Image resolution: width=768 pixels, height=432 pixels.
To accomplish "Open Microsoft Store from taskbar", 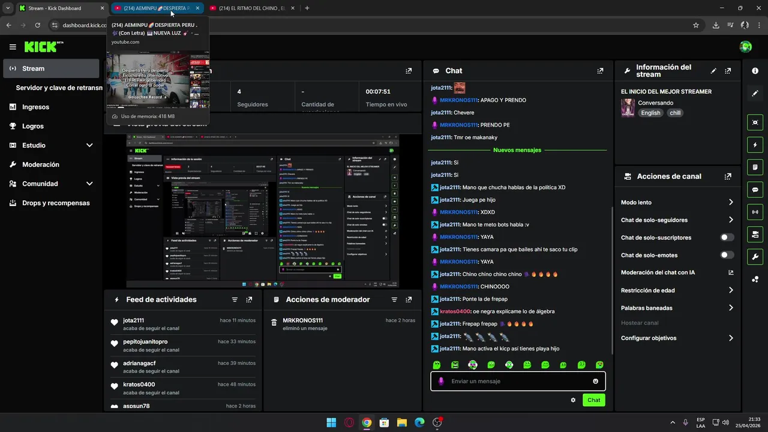I will click(384, 422).
